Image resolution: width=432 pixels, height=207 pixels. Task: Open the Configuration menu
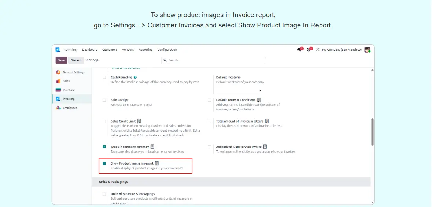[167, 50]
